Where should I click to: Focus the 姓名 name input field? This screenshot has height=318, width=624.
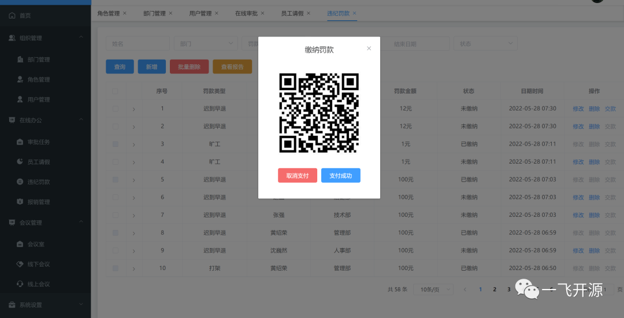138,43
